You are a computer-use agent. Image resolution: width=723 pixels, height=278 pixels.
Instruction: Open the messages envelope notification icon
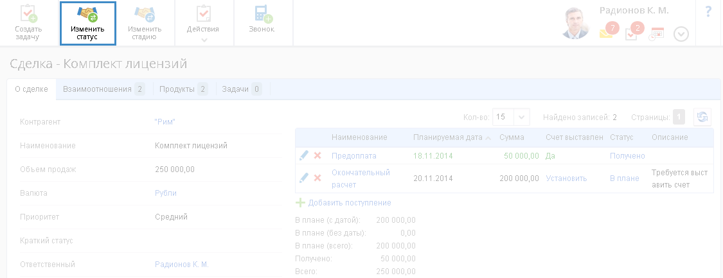pos(606,33)
